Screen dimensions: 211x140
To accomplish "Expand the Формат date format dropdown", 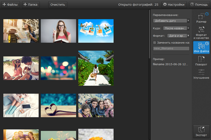I will pyautogui.click(x=178, y=36).
